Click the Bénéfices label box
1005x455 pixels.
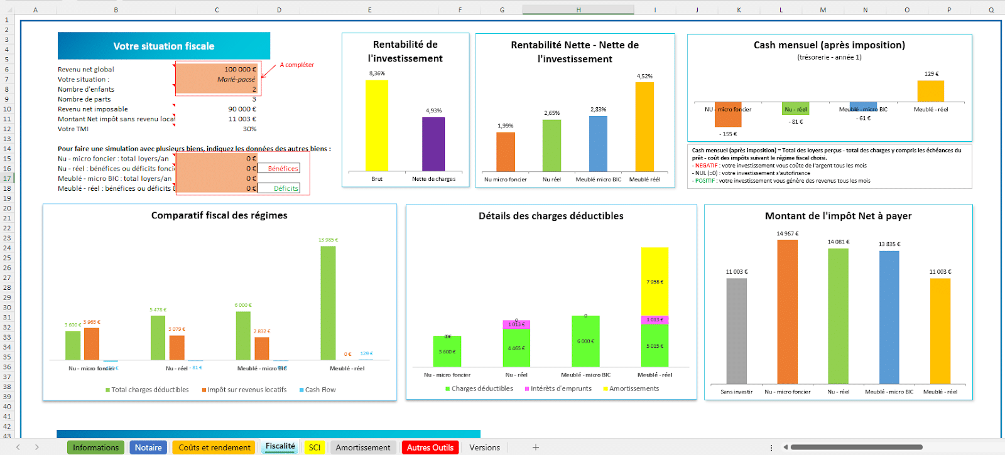[283, 168]
